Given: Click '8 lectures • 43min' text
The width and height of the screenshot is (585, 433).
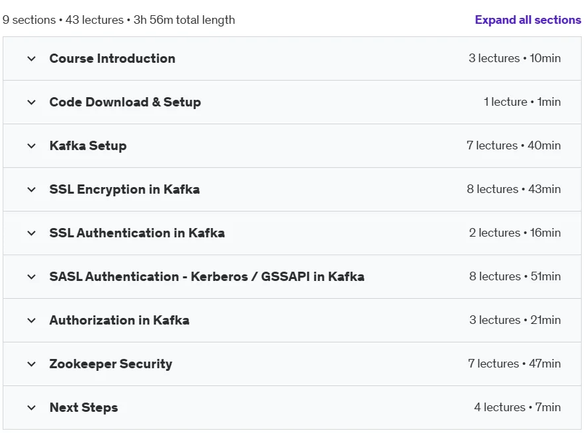Looking at the screenshot, I should point(514,189).
